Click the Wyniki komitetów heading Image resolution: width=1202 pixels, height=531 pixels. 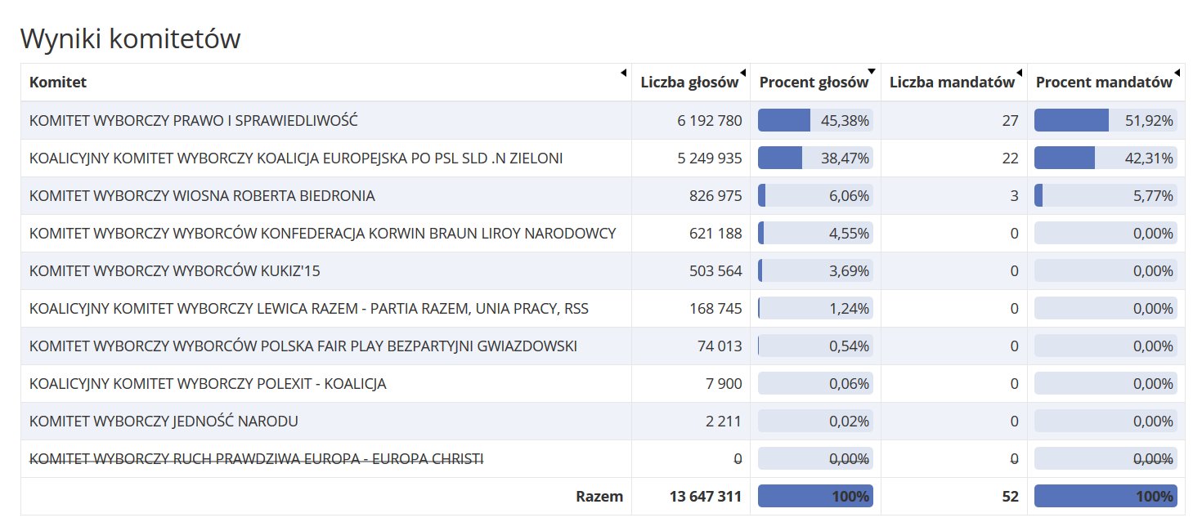[x=131, y=38]
